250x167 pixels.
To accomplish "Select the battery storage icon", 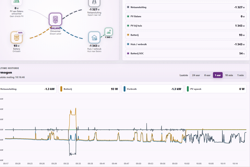I will click(x=17, y=38).
